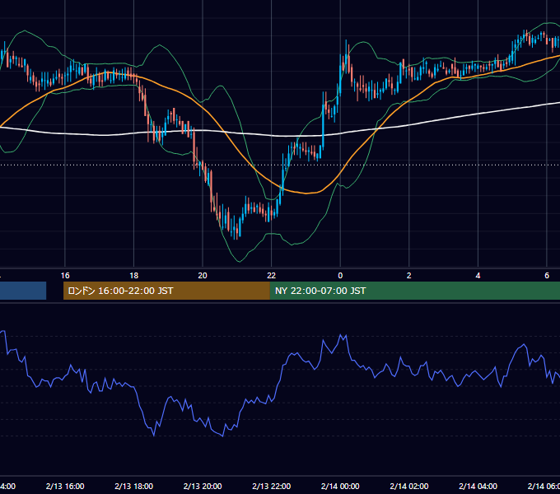Image resolution: width=560 pixels, height=494 pixels.
Task: Click the 2/13 20:00 time label
Action: [x=203, y=486]
